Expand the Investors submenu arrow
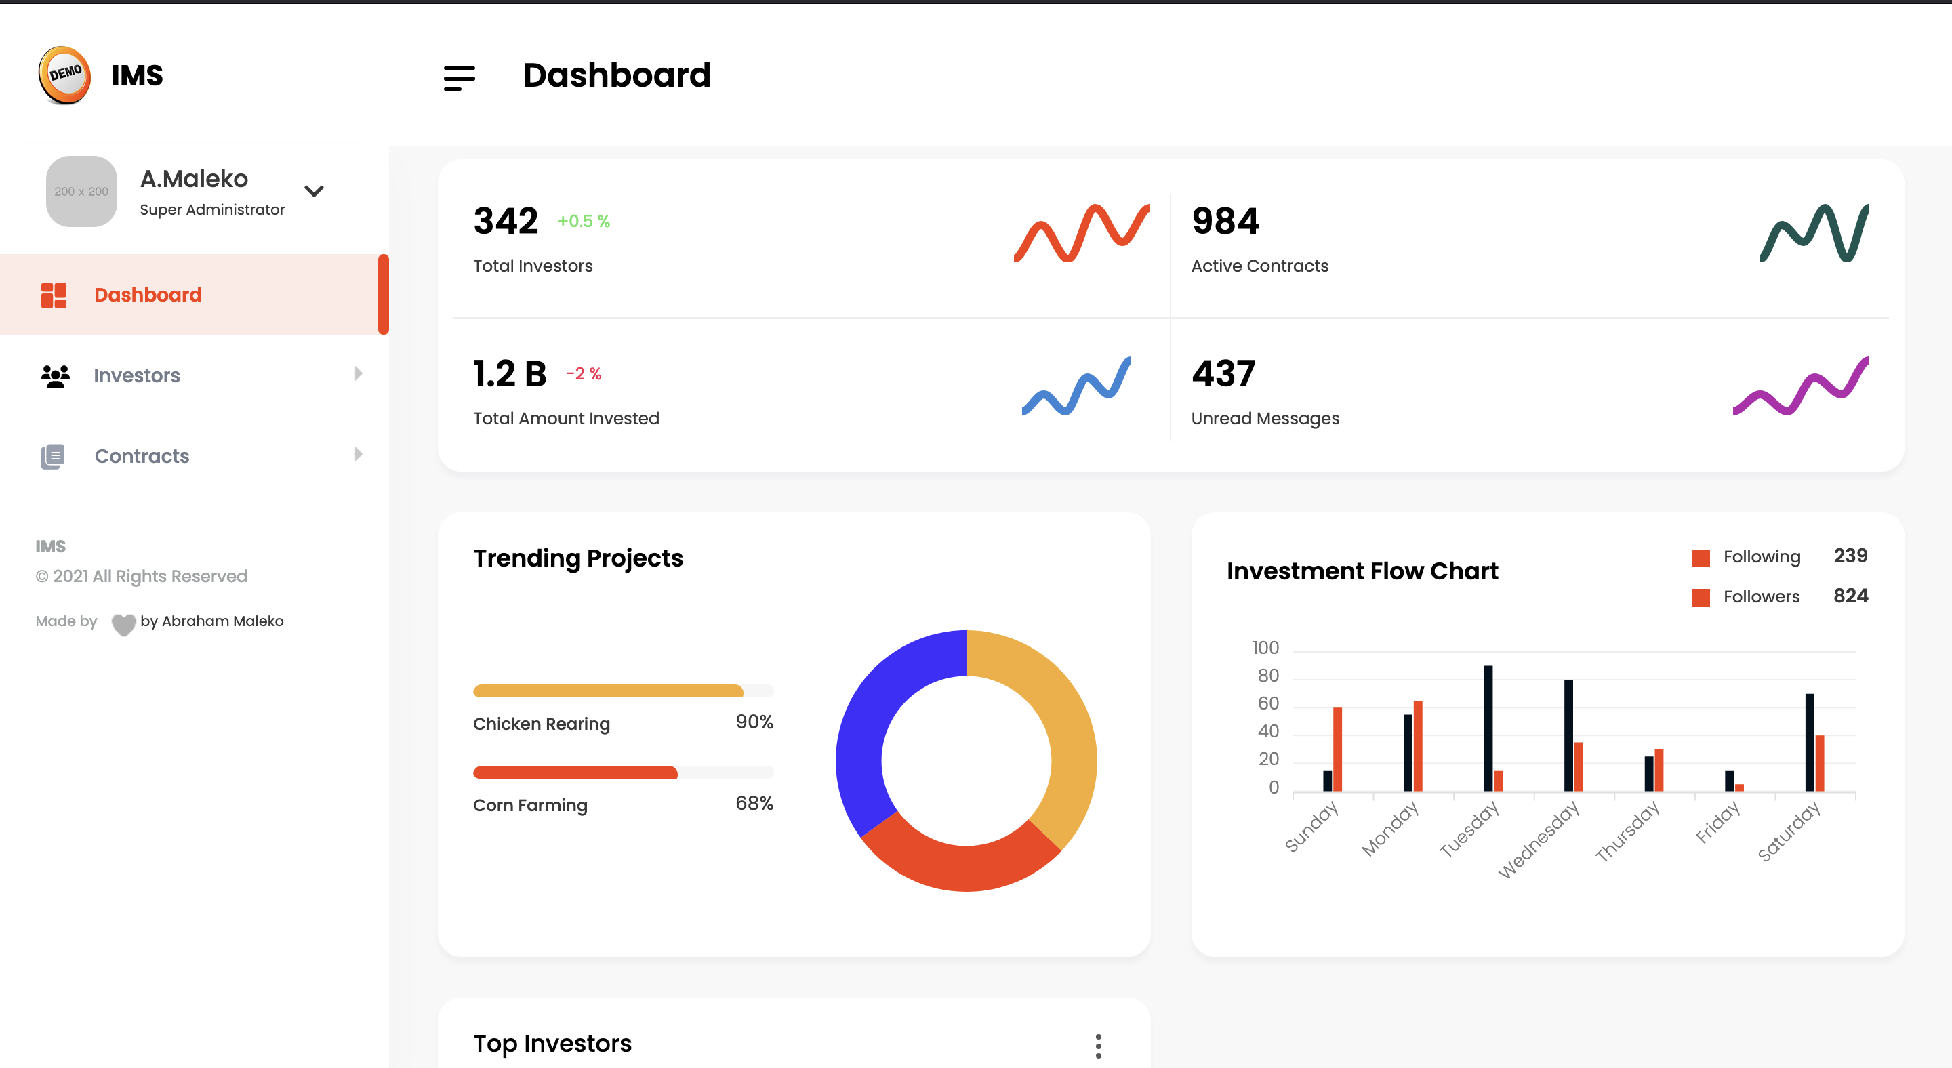Image resolution: width=1952 pixels, height=1068 pixels. click(x=359, y=373)
